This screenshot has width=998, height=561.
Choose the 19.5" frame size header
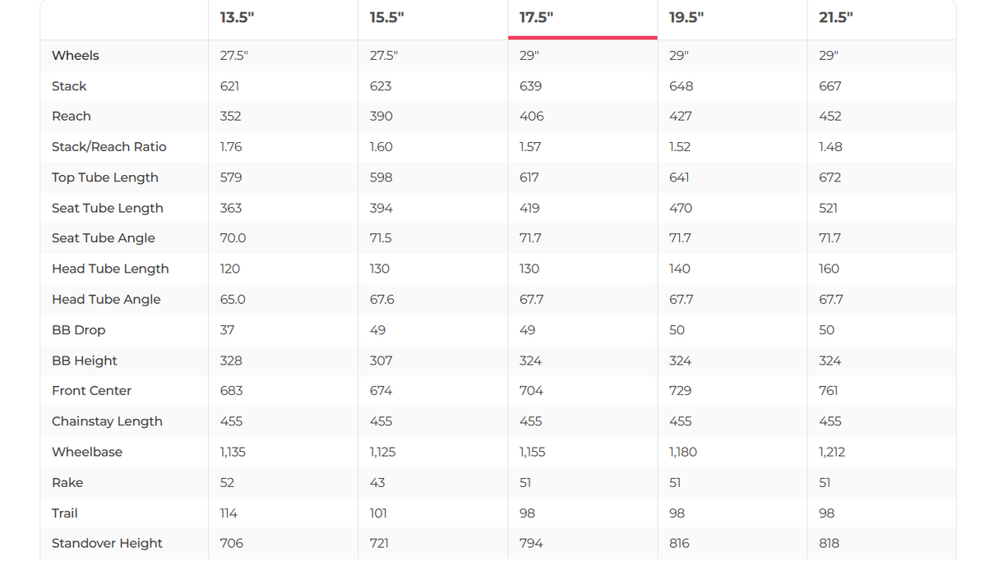[x=686, y=18]
